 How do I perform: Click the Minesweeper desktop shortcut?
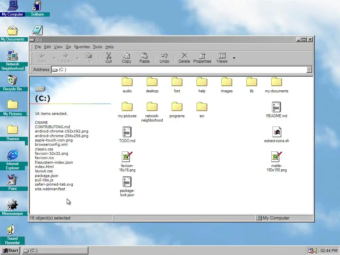pyautogui.click(x=12, y=208)
